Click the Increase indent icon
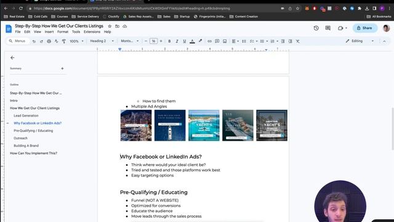394x222 pixels. (290, 41)
